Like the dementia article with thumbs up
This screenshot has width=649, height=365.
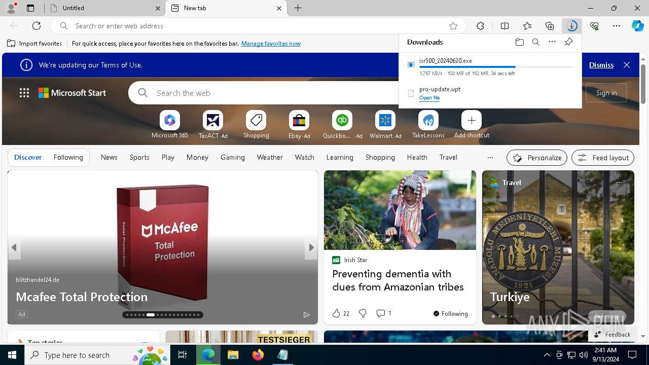336,314
